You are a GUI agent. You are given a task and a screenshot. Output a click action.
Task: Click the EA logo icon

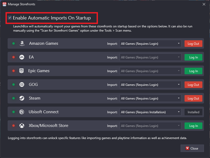click(22, 57)
